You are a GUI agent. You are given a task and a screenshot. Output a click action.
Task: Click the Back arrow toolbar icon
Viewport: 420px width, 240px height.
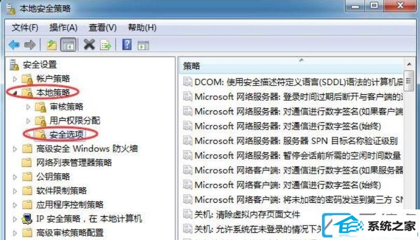tap(14, 45)
